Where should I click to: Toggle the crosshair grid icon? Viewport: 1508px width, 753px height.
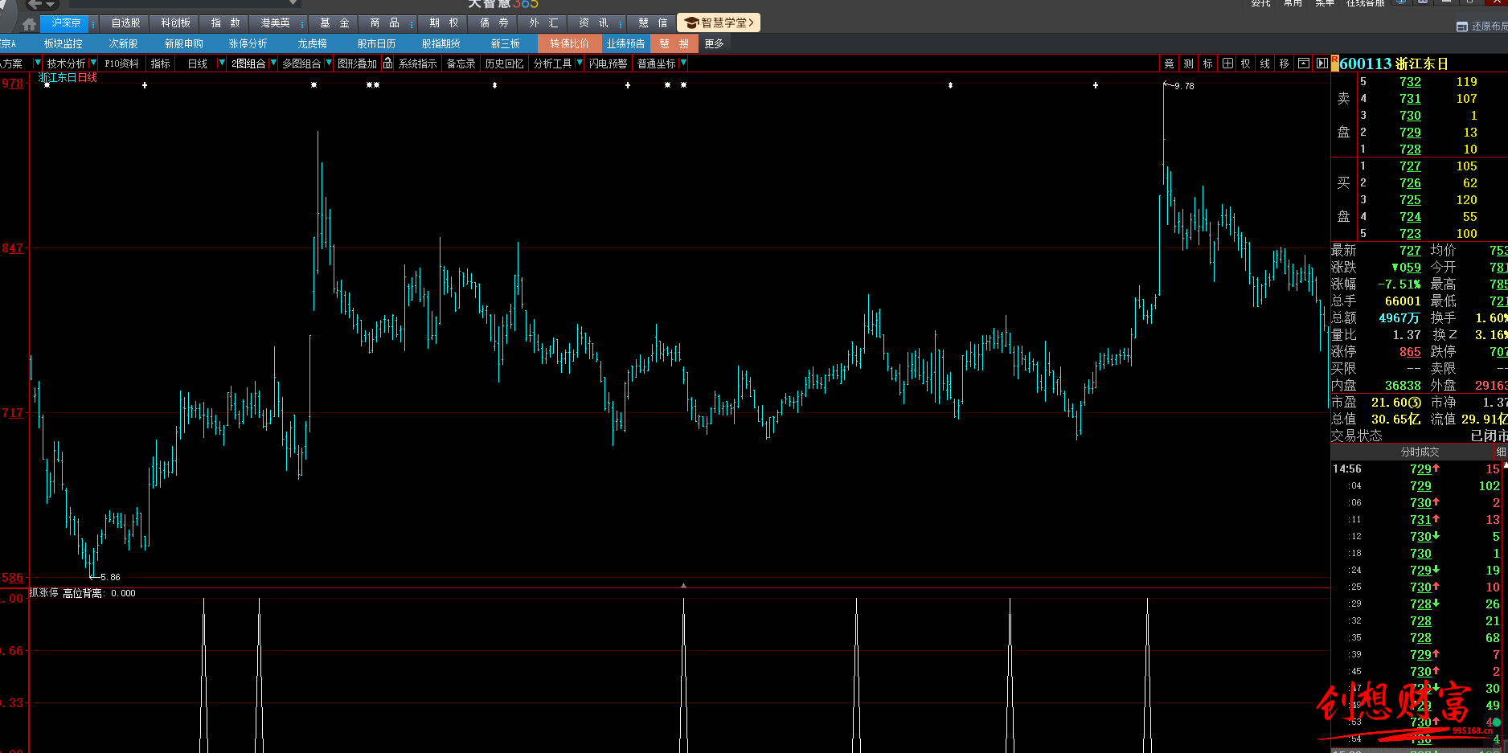[x=1227, y=63]
